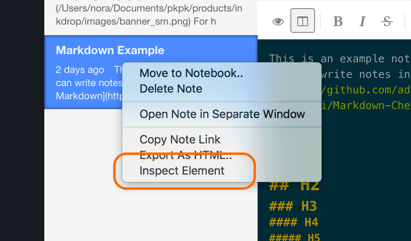Screen dimensions: 411x241
Task: Click the ##### H5 heading line
Action: pos(294,237)
